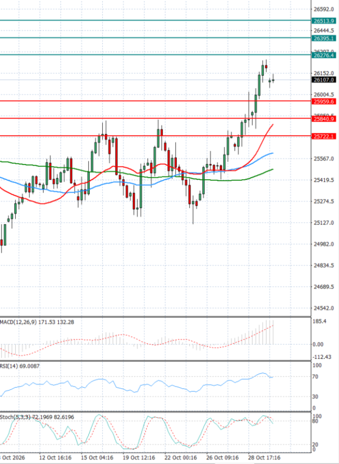Click the 25959.6 support level label
The width and height of the screenshot is (339, 464).
pyautogui.click(x=324, y=102)
